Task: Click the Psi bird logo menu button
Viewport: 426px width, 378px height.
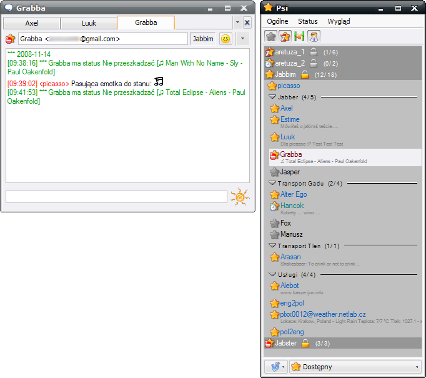Action: [276, 367]
